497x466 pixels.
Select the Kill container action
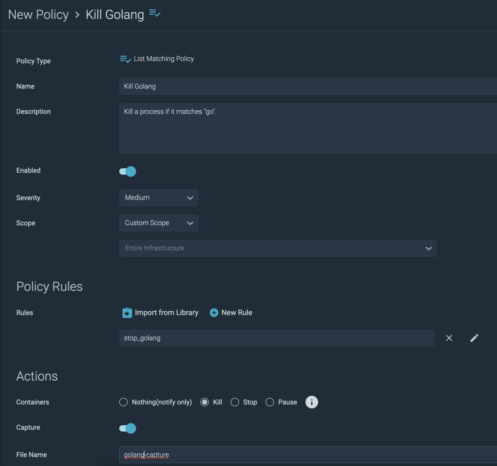205,402
